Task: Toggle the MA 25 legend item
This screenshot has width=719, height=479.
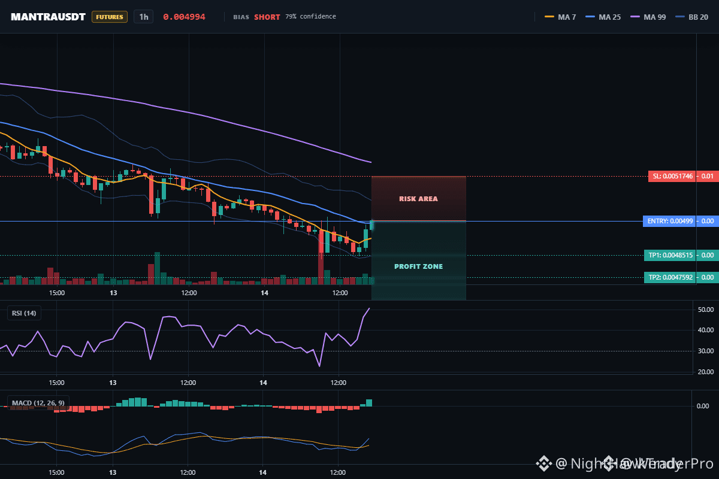Action: tap(602, 17)
